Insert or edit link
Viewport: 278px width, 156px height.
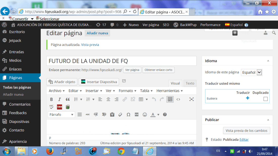point(125,99)
